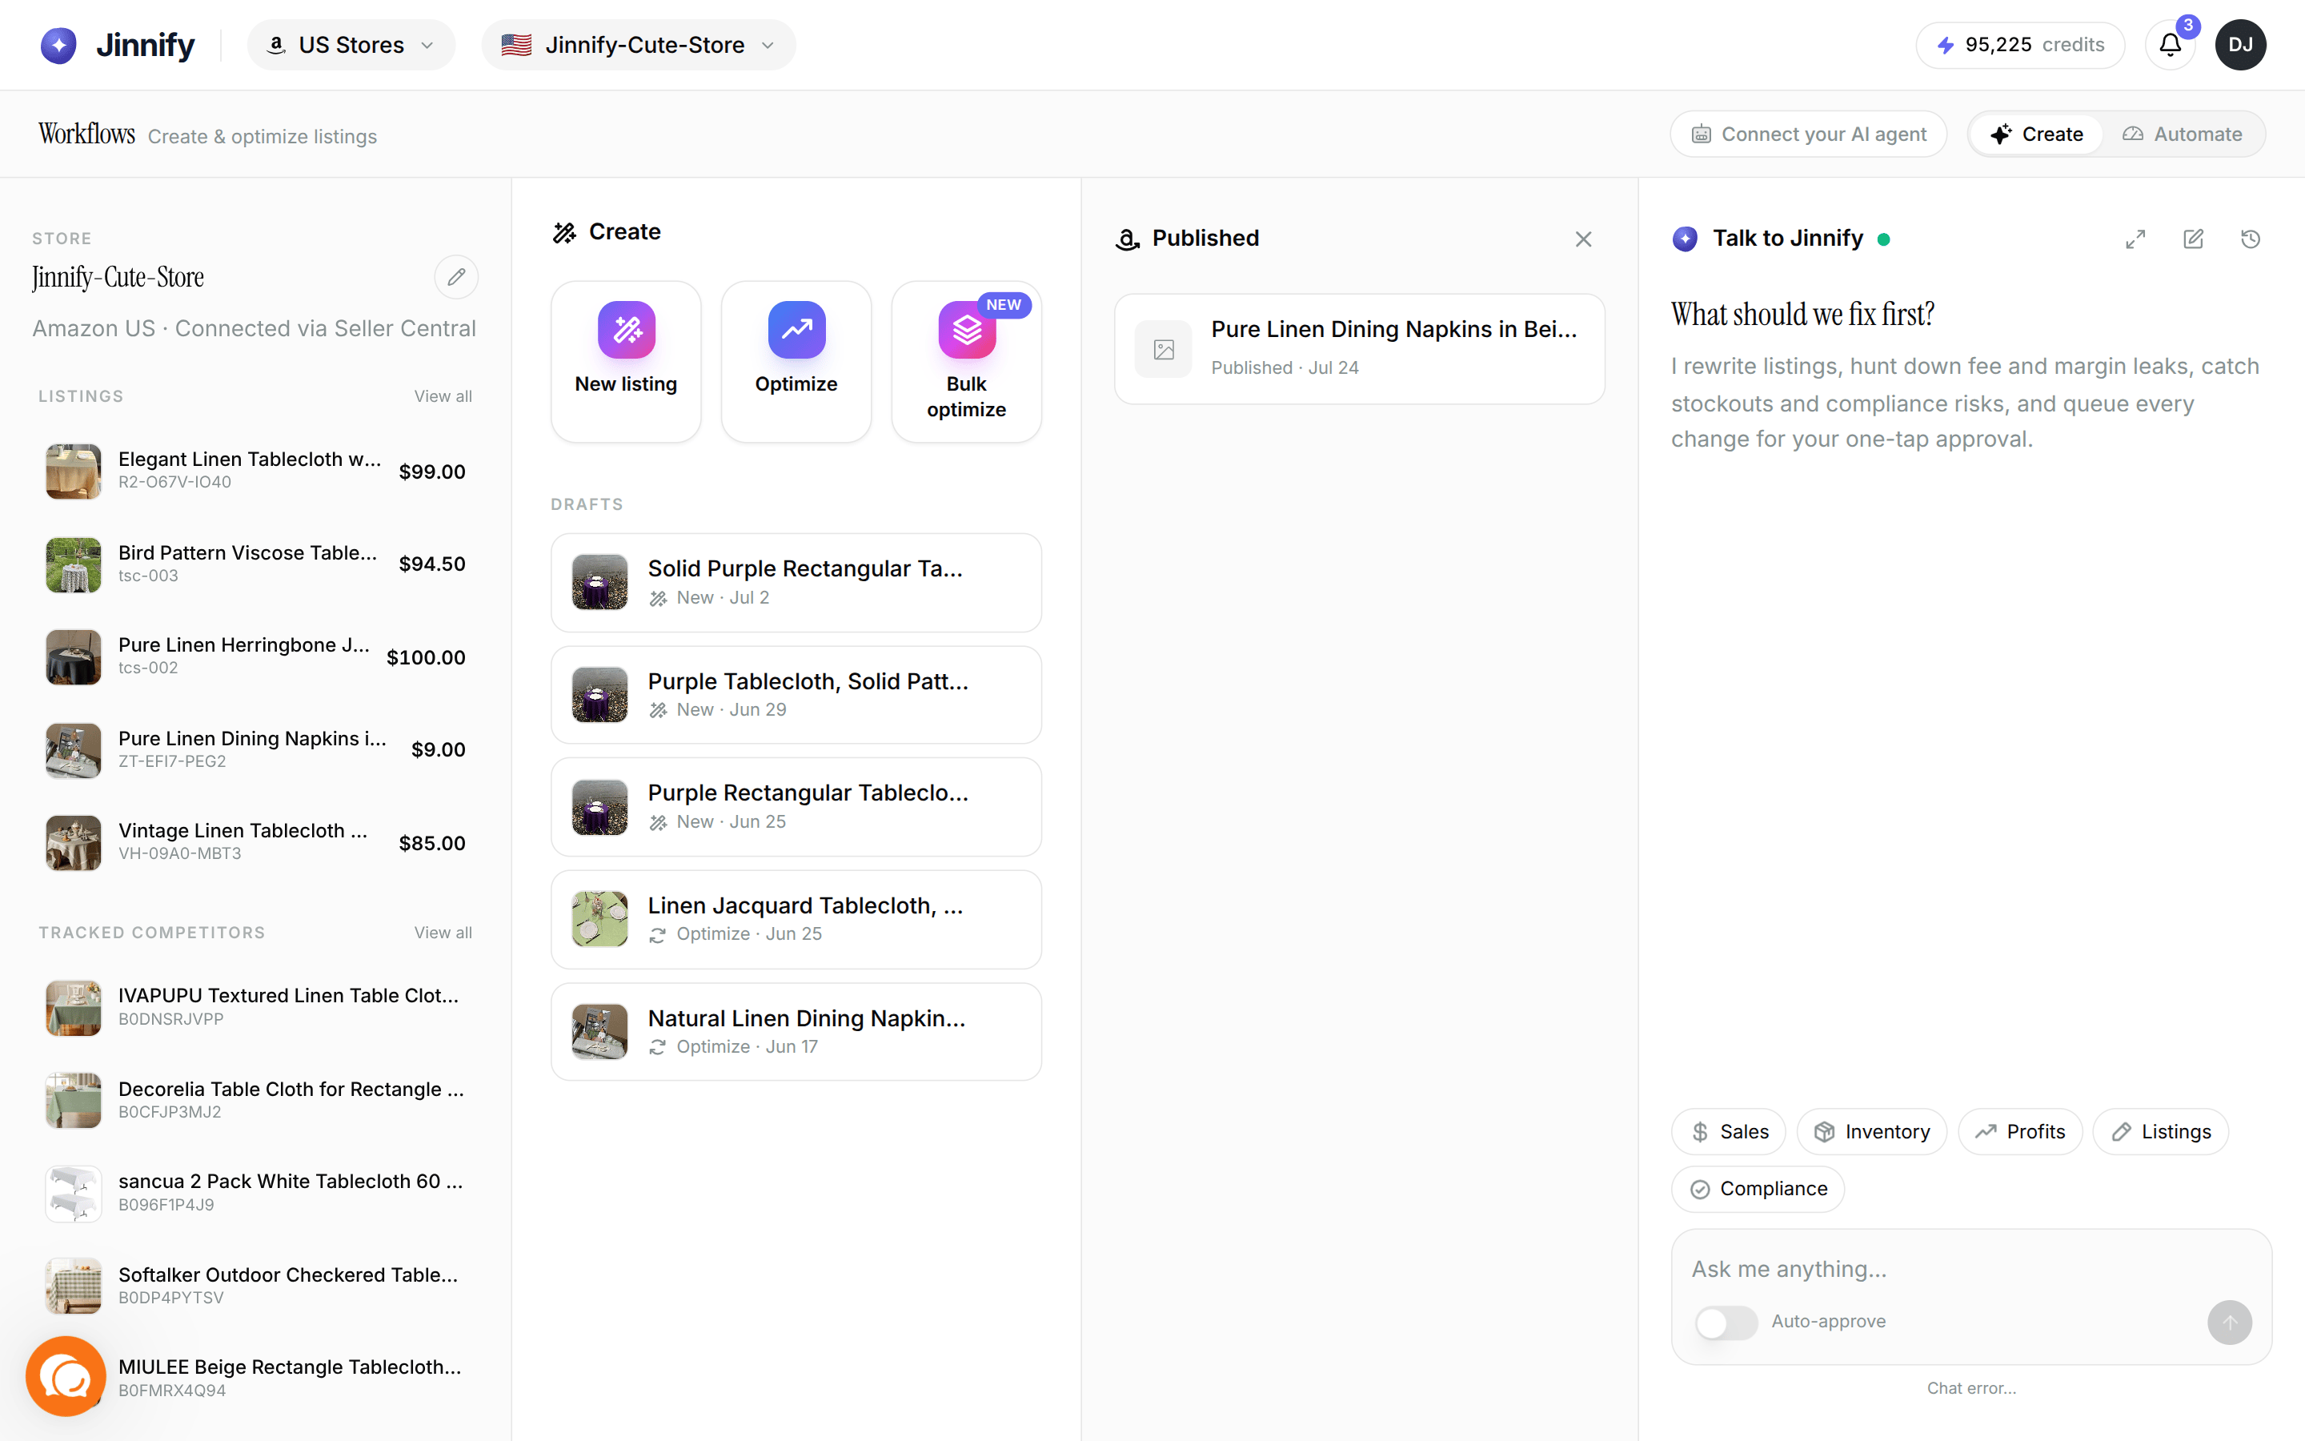Click the lightning credits icon
The height and width of the screenshot is (1441, 2305).
(1945, 45)
